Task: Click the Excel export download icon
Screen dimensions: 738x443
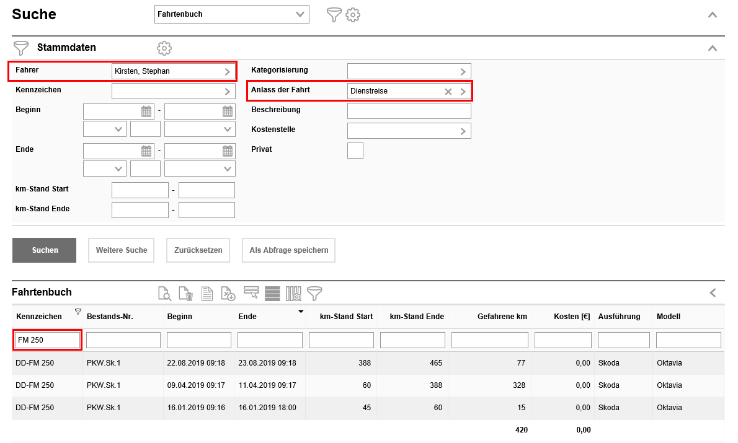Action: (228, 294)
